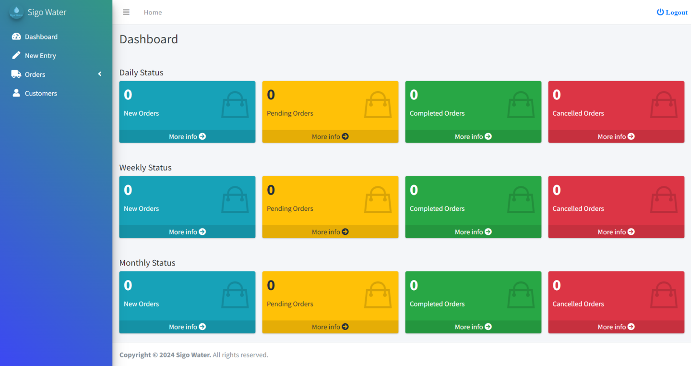
Task: Click More info on Daily Pending Orders
Action: click(330, 136)
